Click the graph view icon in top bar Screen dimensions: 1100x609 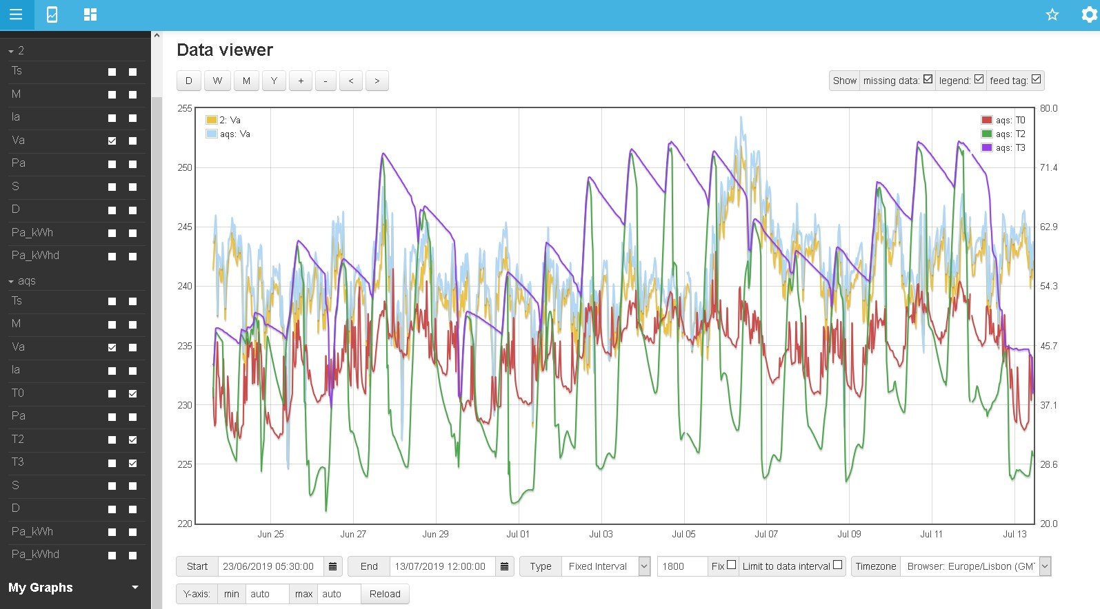52,14
